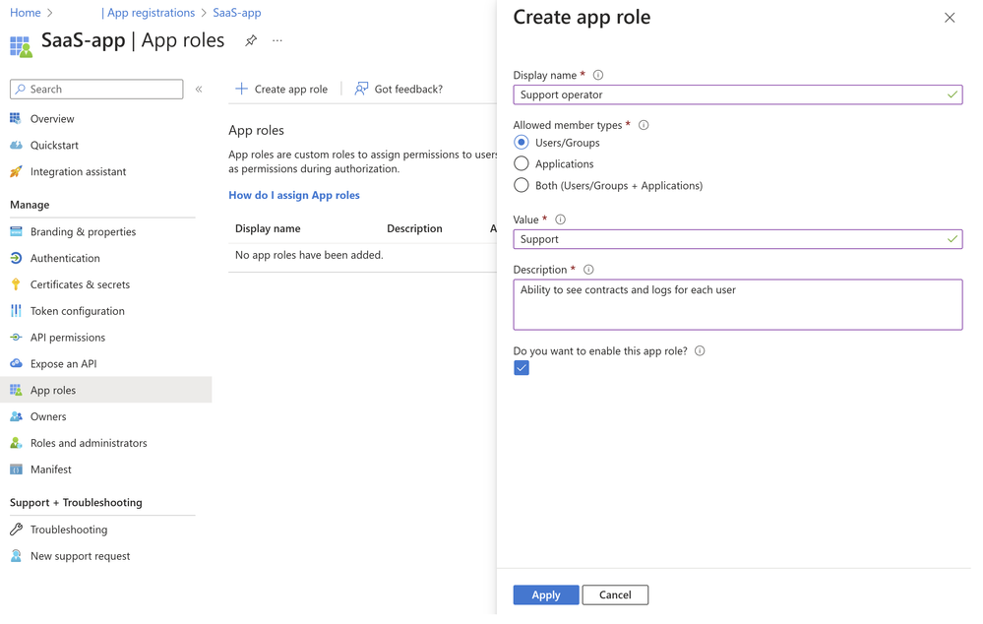Click the Branding & properties icon
Screen dimensions: 983x624
point(16,231)
